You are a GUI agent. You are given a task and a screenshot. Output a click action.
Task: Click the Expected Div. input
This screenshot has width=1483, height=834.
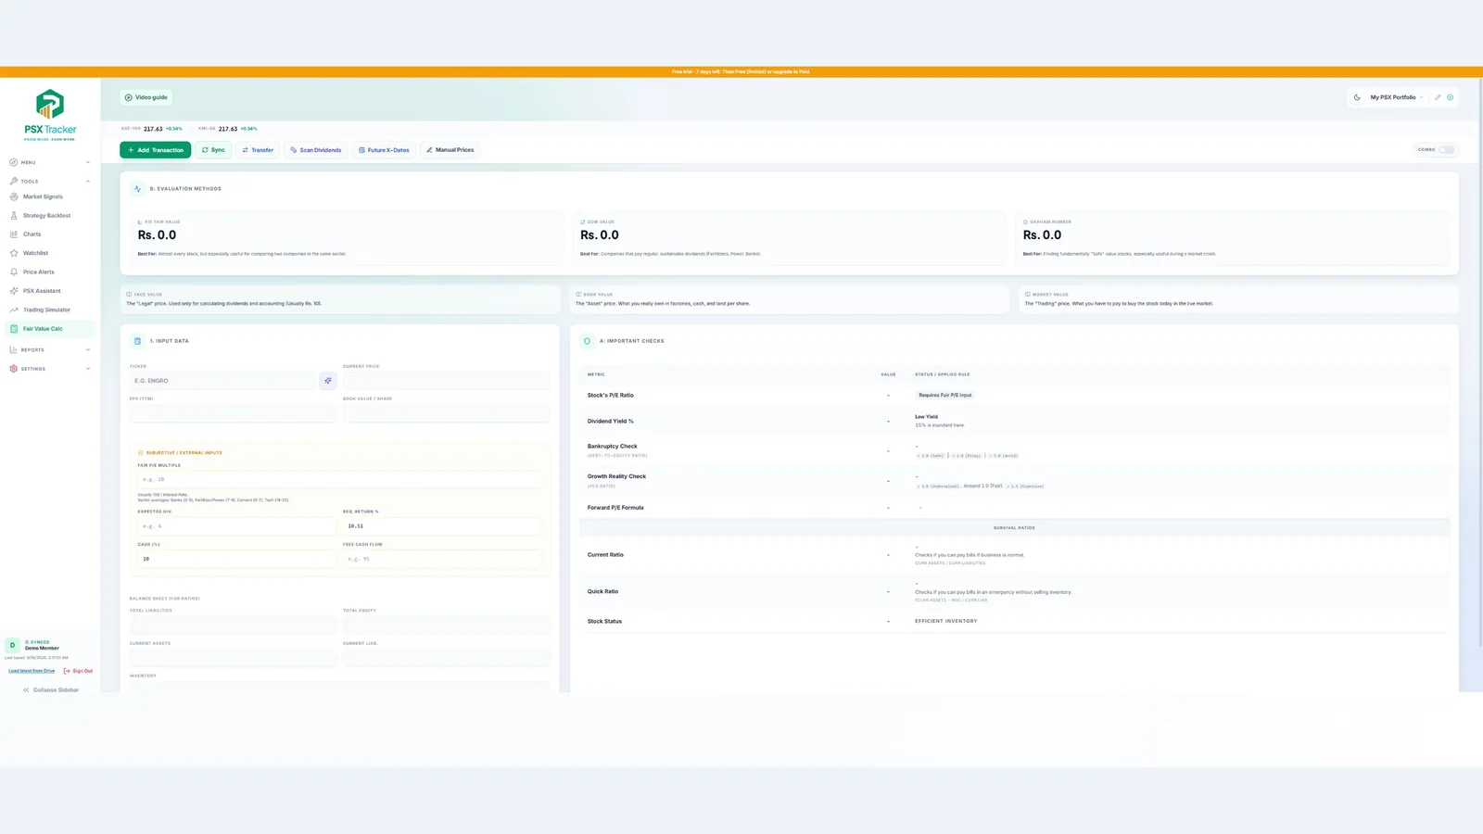click(237, 525)
